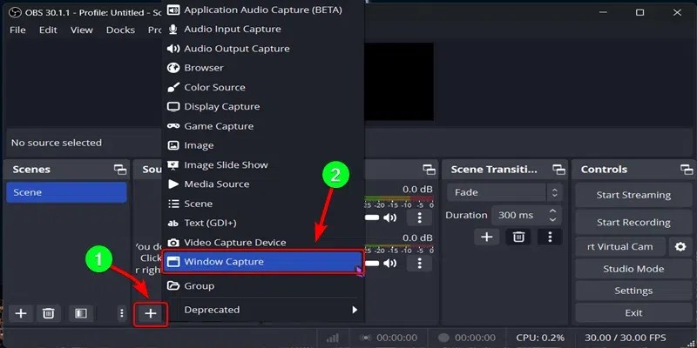Open lower audio channel options dots
The image size is (697, 348).
tap(420, 264)
